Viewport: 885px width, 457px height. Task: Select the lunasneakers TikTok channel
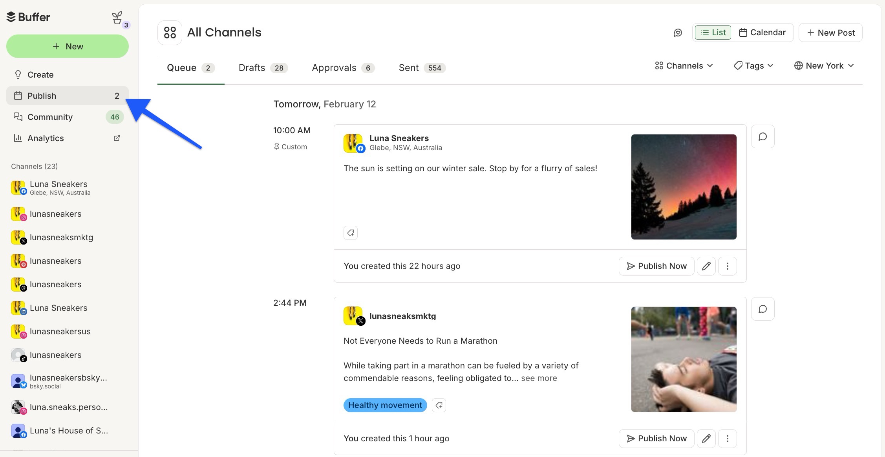[x=68, y=355]
